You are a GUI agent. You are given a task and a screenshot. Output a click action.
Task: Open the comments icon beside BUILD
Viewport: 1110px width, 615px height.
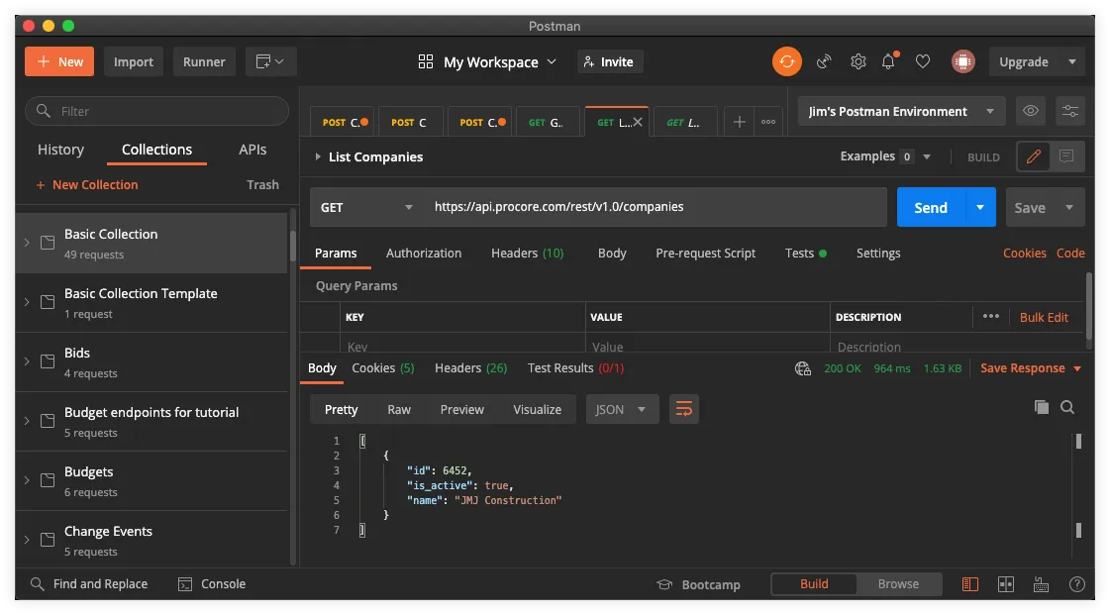pos(1066,155)
